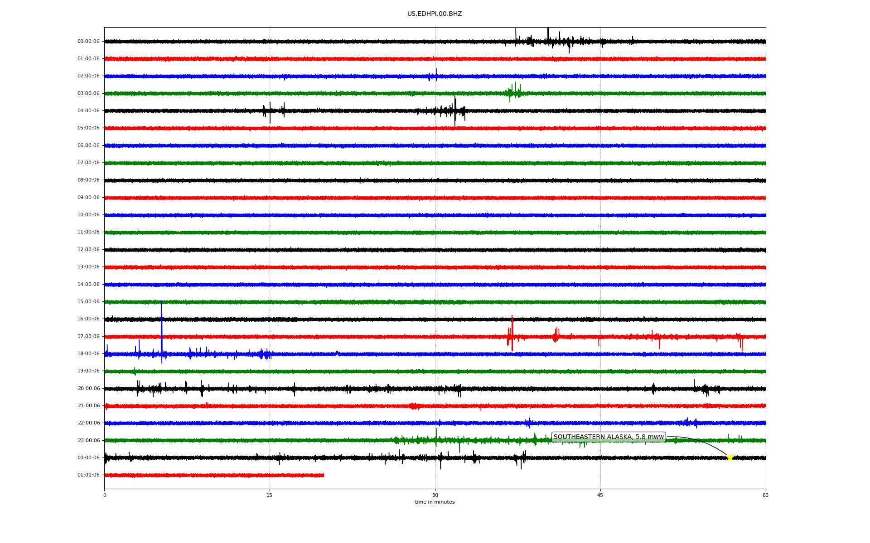870x543 pixels.
Task: Click the 45 minute x-axis tick label
Action: tap(600, 495)
